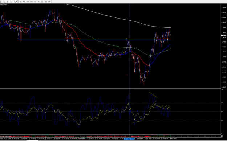Switch chart to M5 timeframe

24,2
